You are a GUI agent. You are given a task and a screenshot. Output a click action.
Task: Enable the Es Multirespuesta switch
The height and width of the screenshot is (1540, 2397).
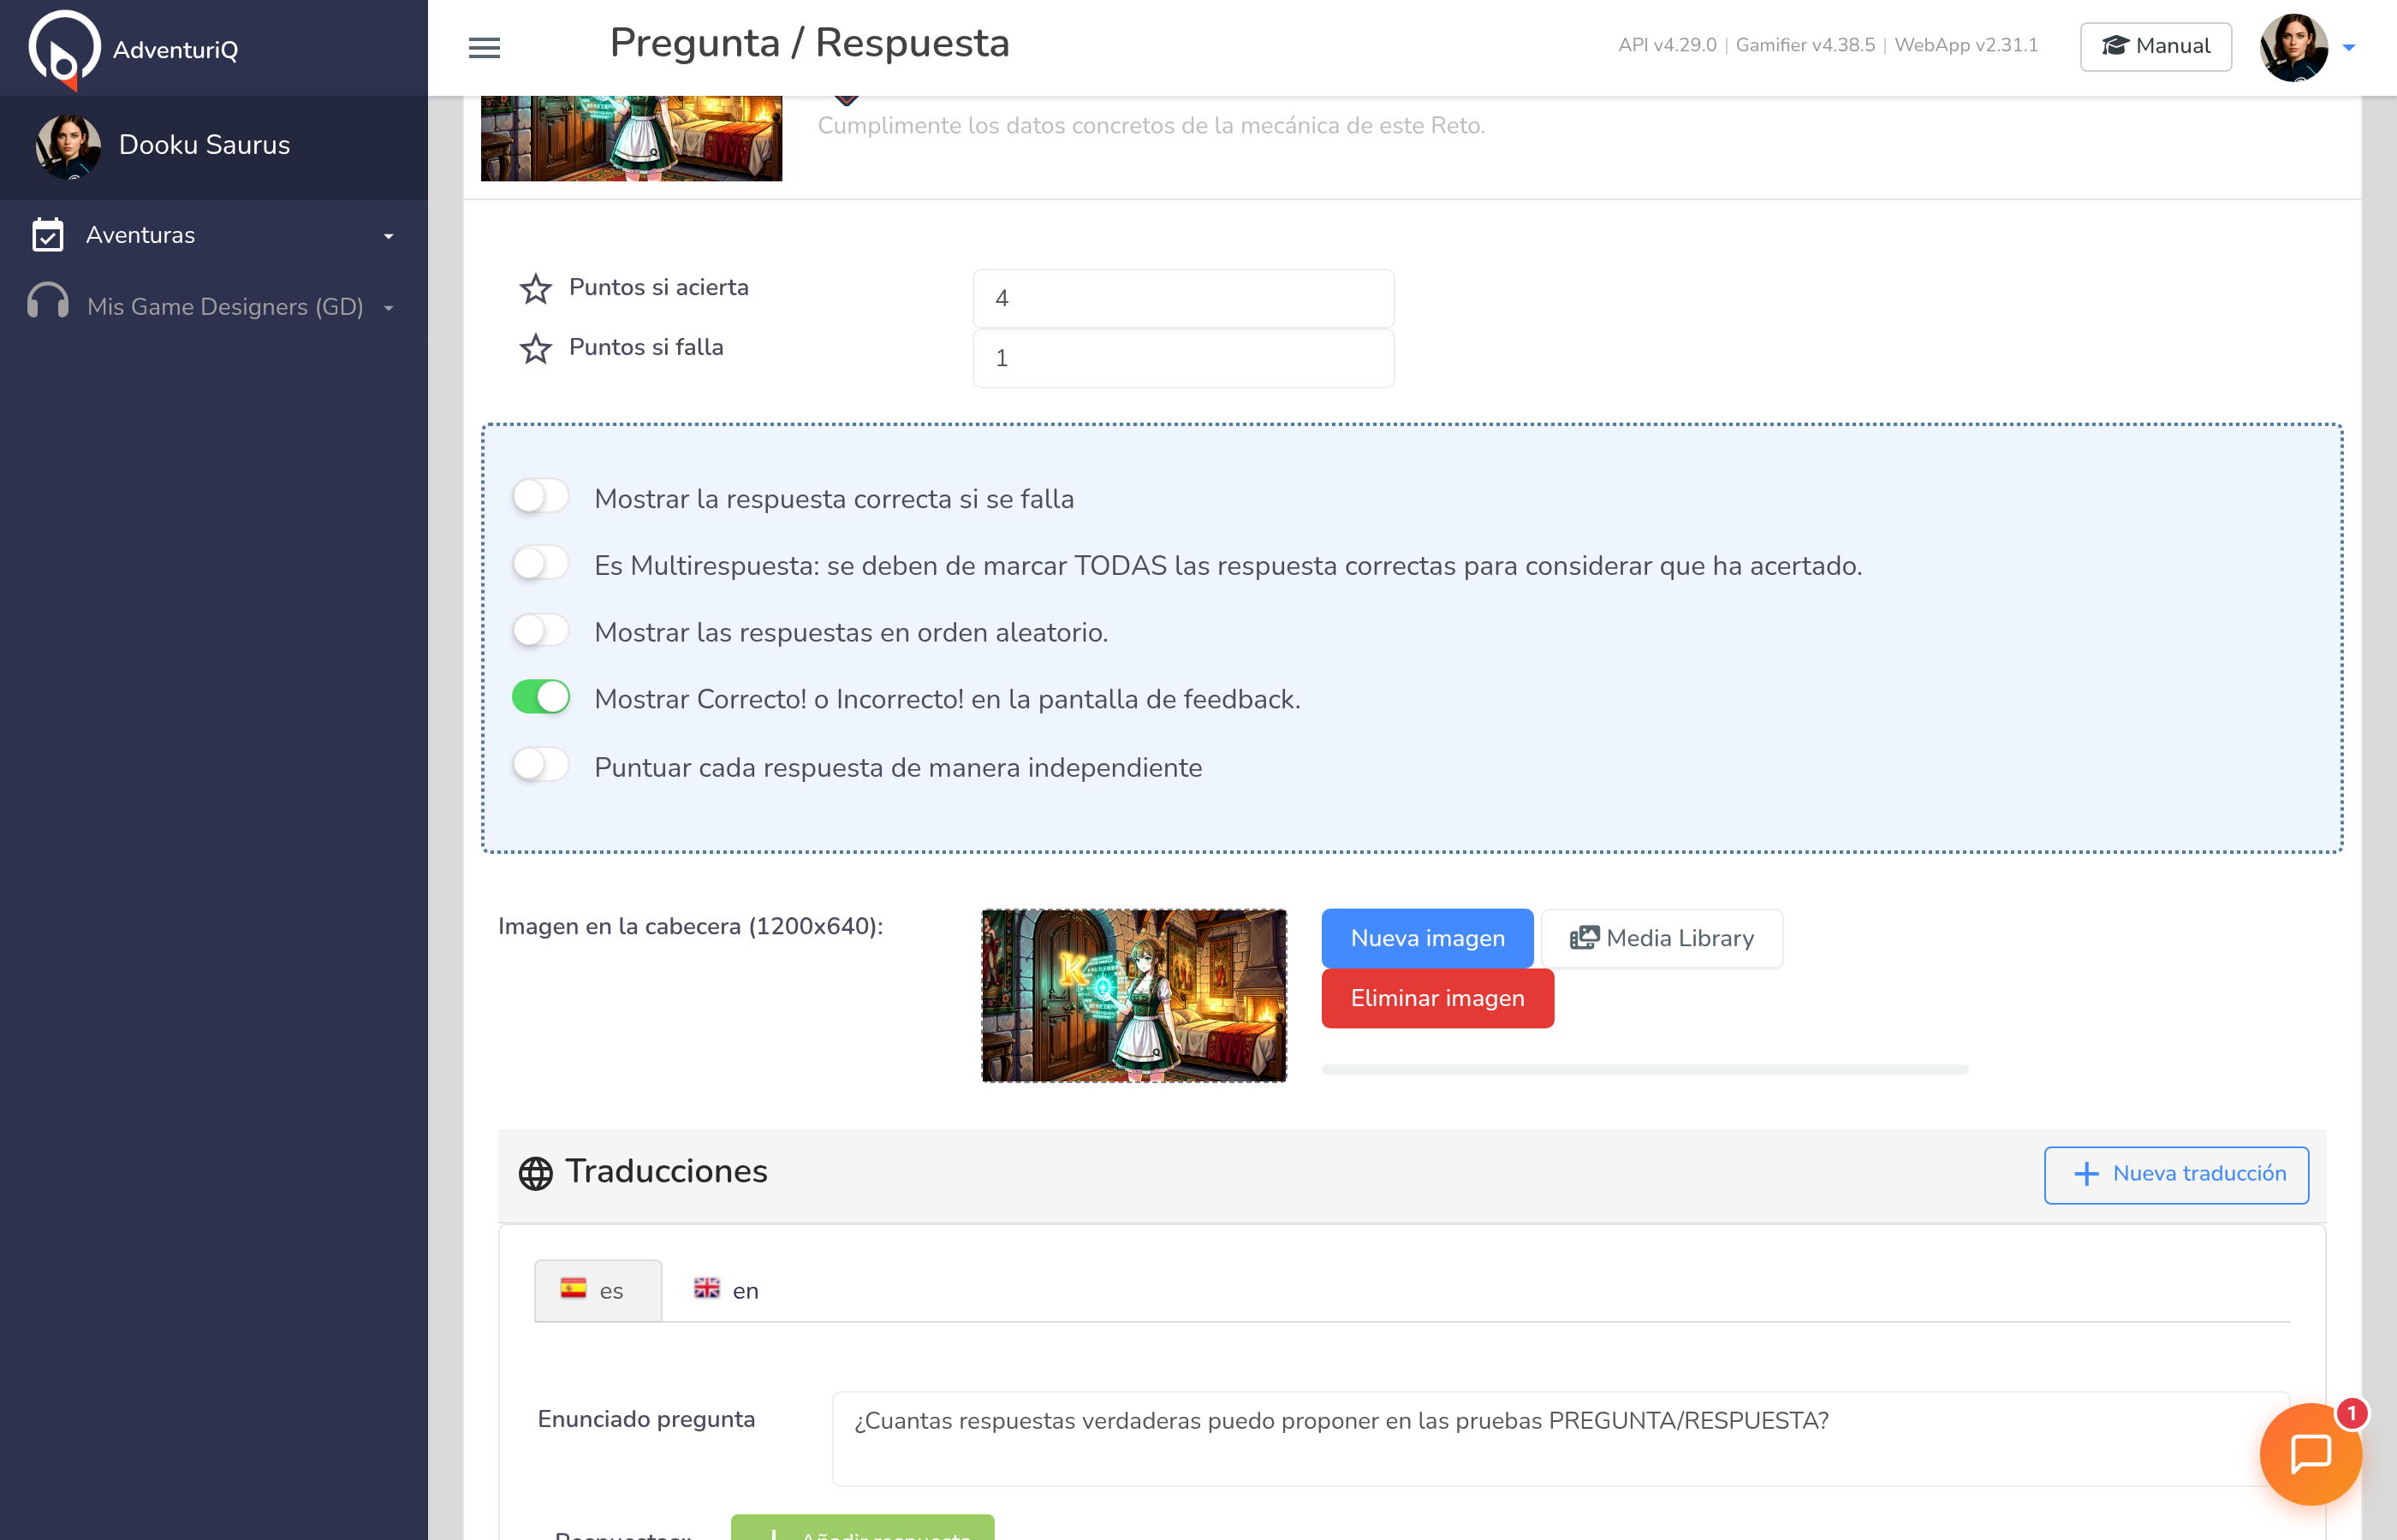point(540,564)
